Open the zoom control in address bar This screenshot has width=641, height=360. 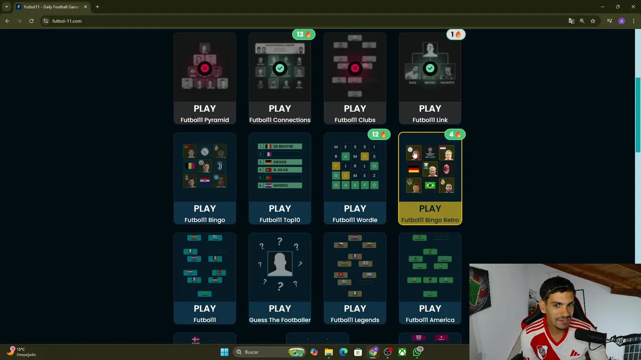582,21
